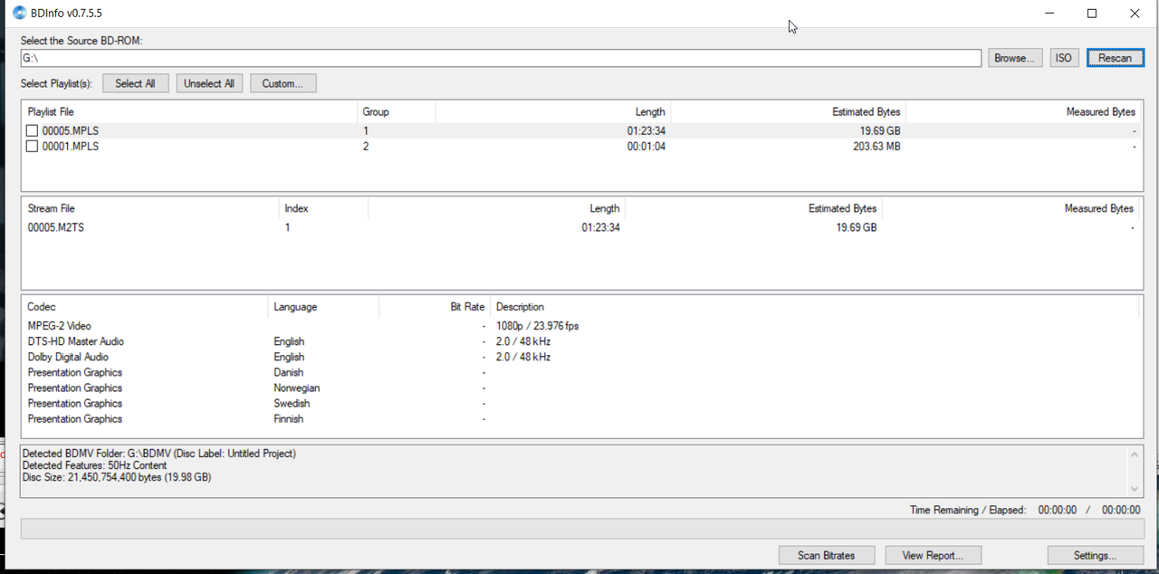Click the scan progress bar
Viewport: 1159px width, 574px height.
coord(581,529)
